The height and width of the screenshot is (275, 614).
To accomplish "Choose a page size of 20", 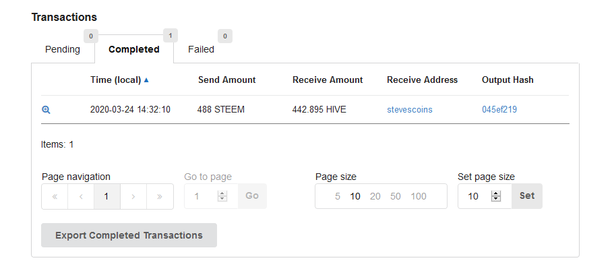I will pyautogui.click(x=375, y=196).
